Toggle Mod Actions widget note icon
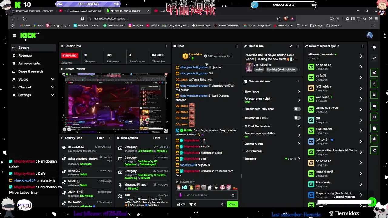This screenshot has width=388, height=218. 374,95
